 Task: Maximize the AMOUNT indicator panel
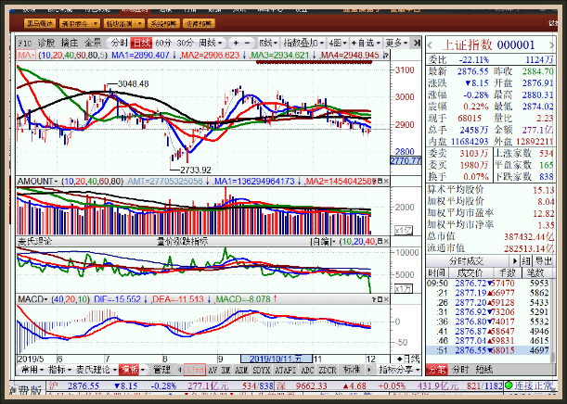[x=380, y=181]
